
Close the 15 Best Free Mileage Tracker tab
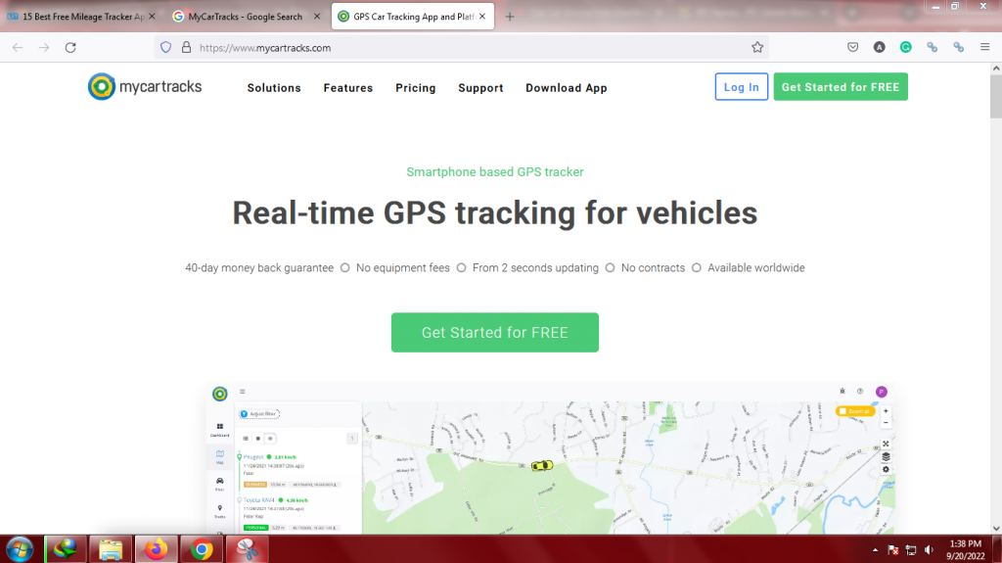coord(152,17)
